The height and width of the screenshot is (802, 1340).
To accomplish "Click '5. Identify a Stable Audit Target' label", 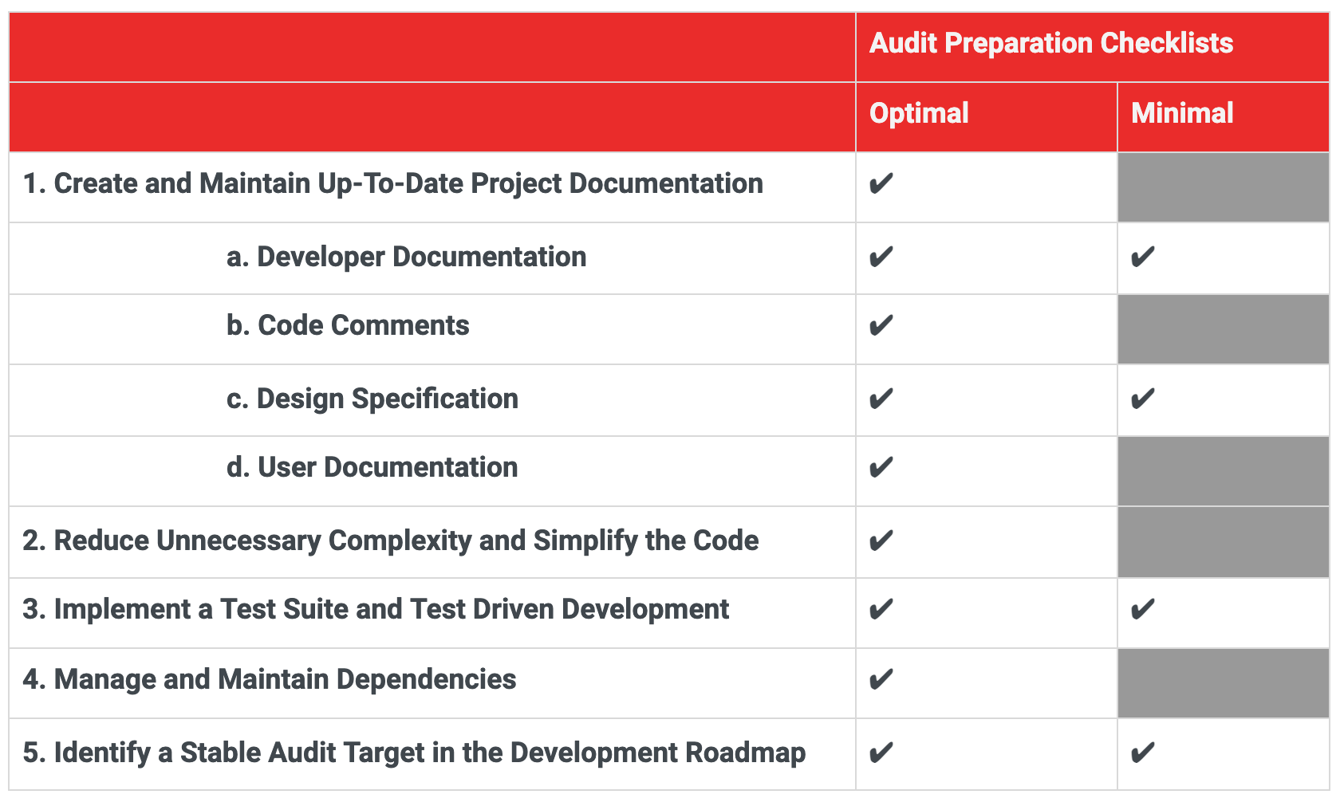I will 414,753.
